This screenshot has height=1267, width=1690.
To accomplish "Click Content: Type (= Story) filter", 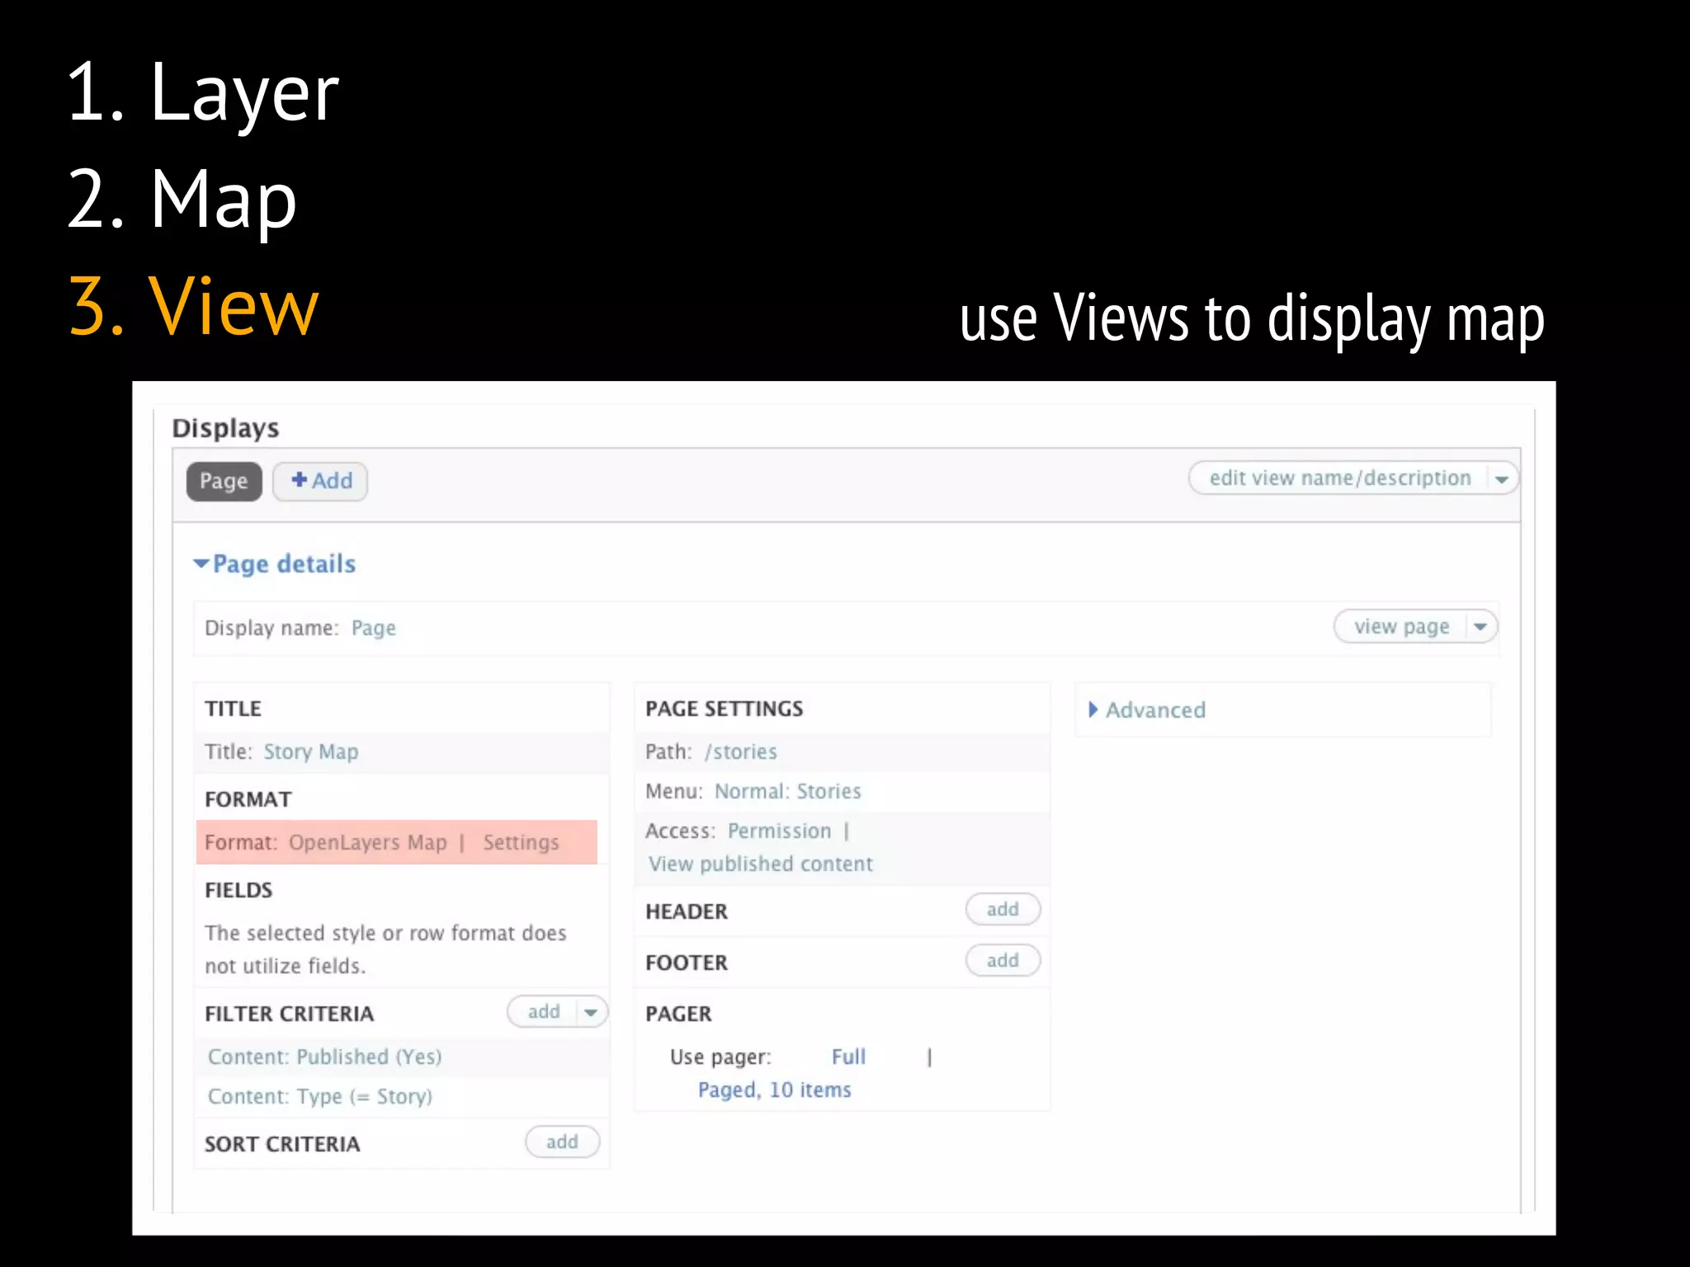I will [x=320, y=1096].
